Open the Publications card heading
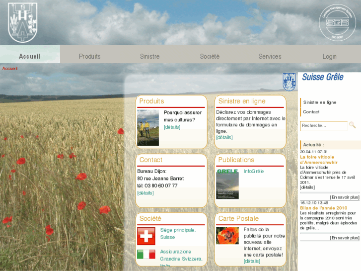Screen dimensions: 361x271 pyautogui.click(x=236, y=160)
